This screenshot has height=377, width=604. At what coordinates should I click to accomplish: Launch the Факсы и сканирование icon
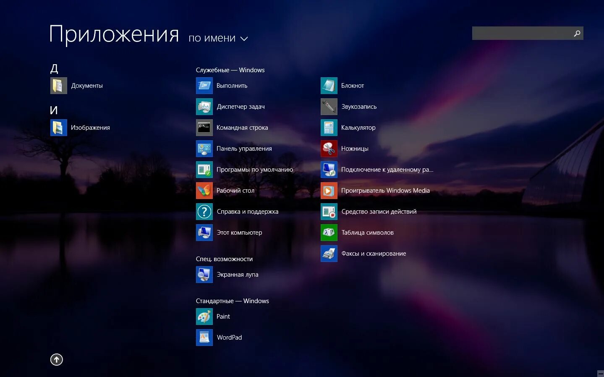(x=329, y=254)
